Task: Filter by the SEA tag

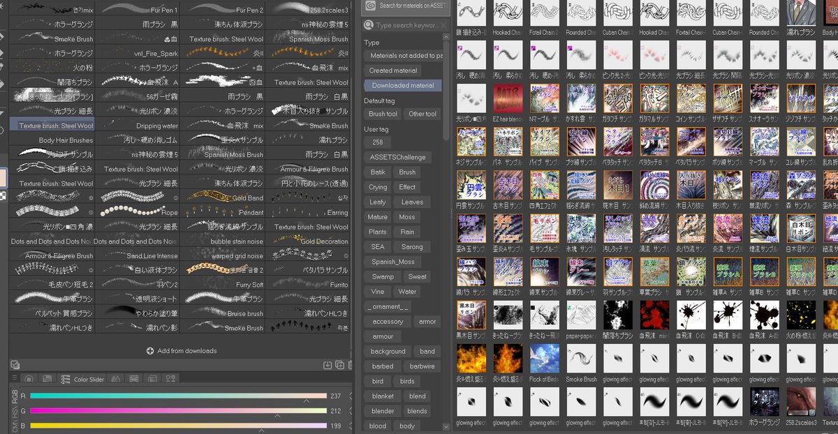Action: tap(377, 247)
